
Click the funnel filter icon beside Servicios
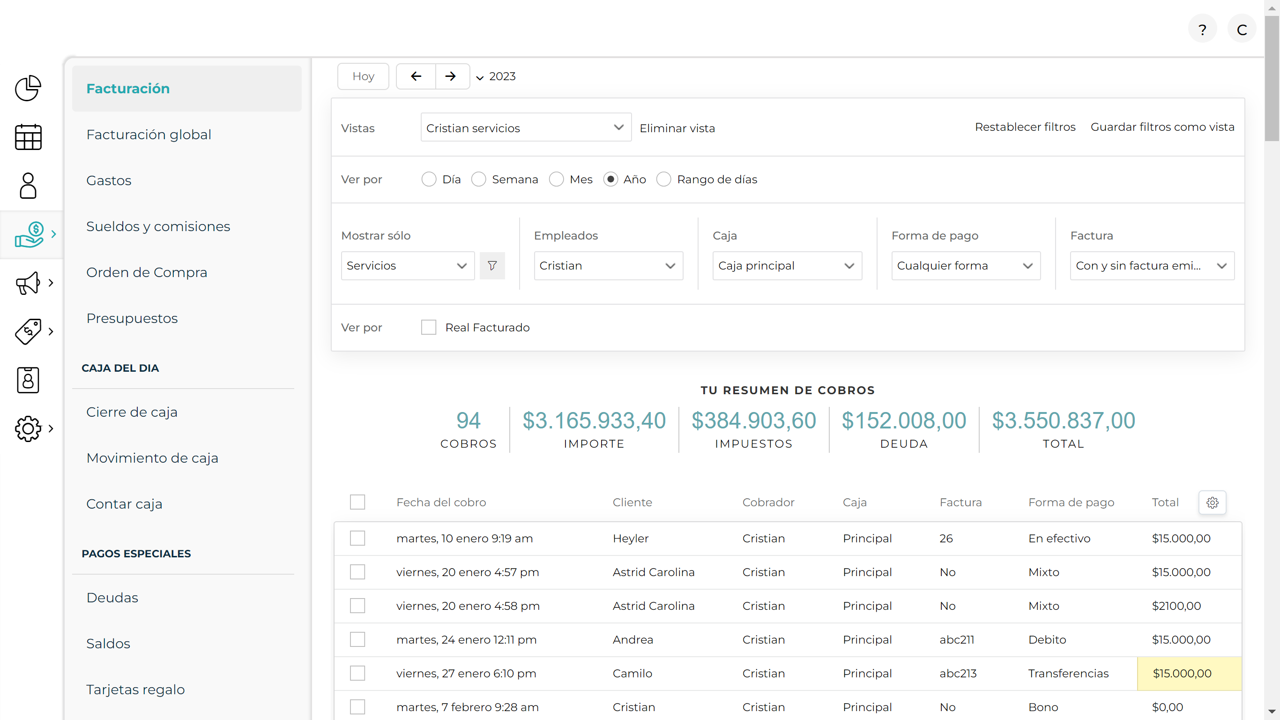pos(492,265)
